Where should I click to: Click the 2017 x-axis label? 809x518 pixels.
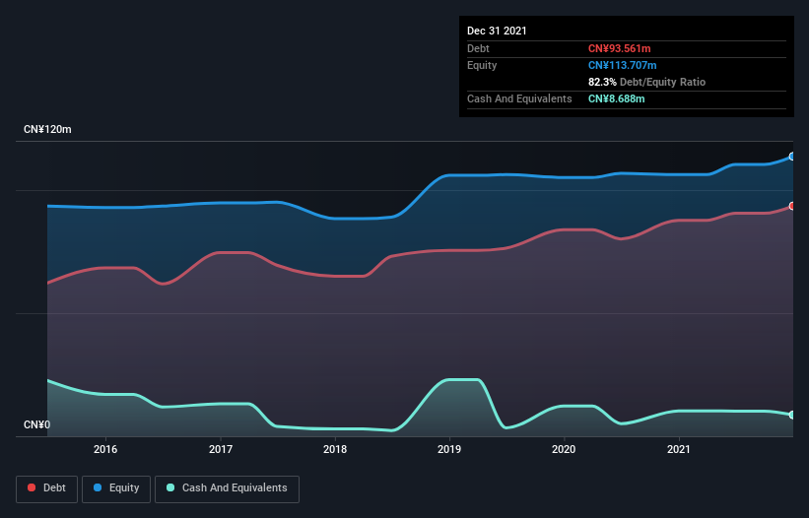tap(221, 449)
